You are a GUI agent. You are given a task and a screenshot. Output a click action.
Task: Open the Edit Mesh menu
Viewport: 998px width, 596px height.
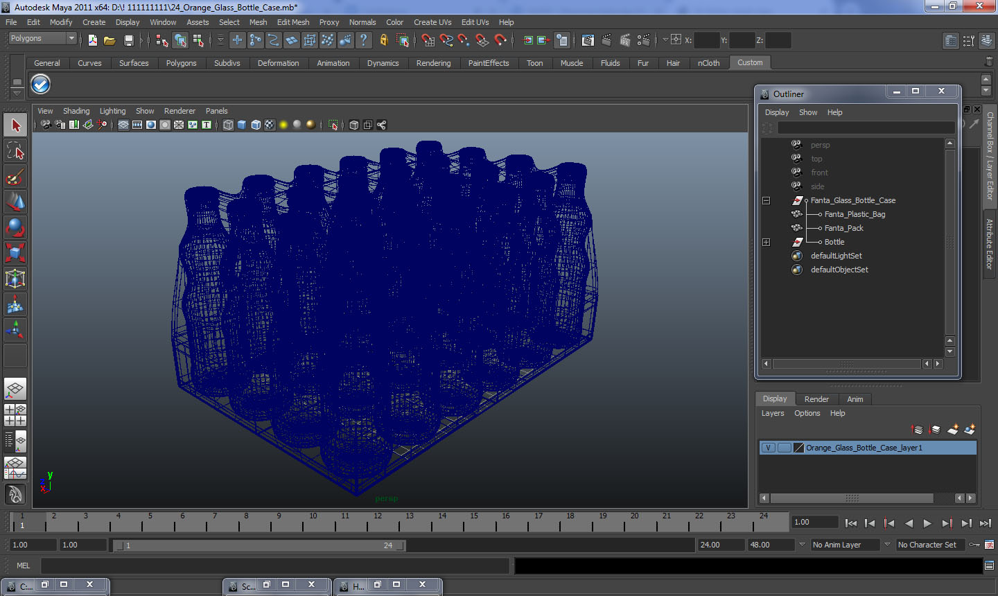click(293, 22)
